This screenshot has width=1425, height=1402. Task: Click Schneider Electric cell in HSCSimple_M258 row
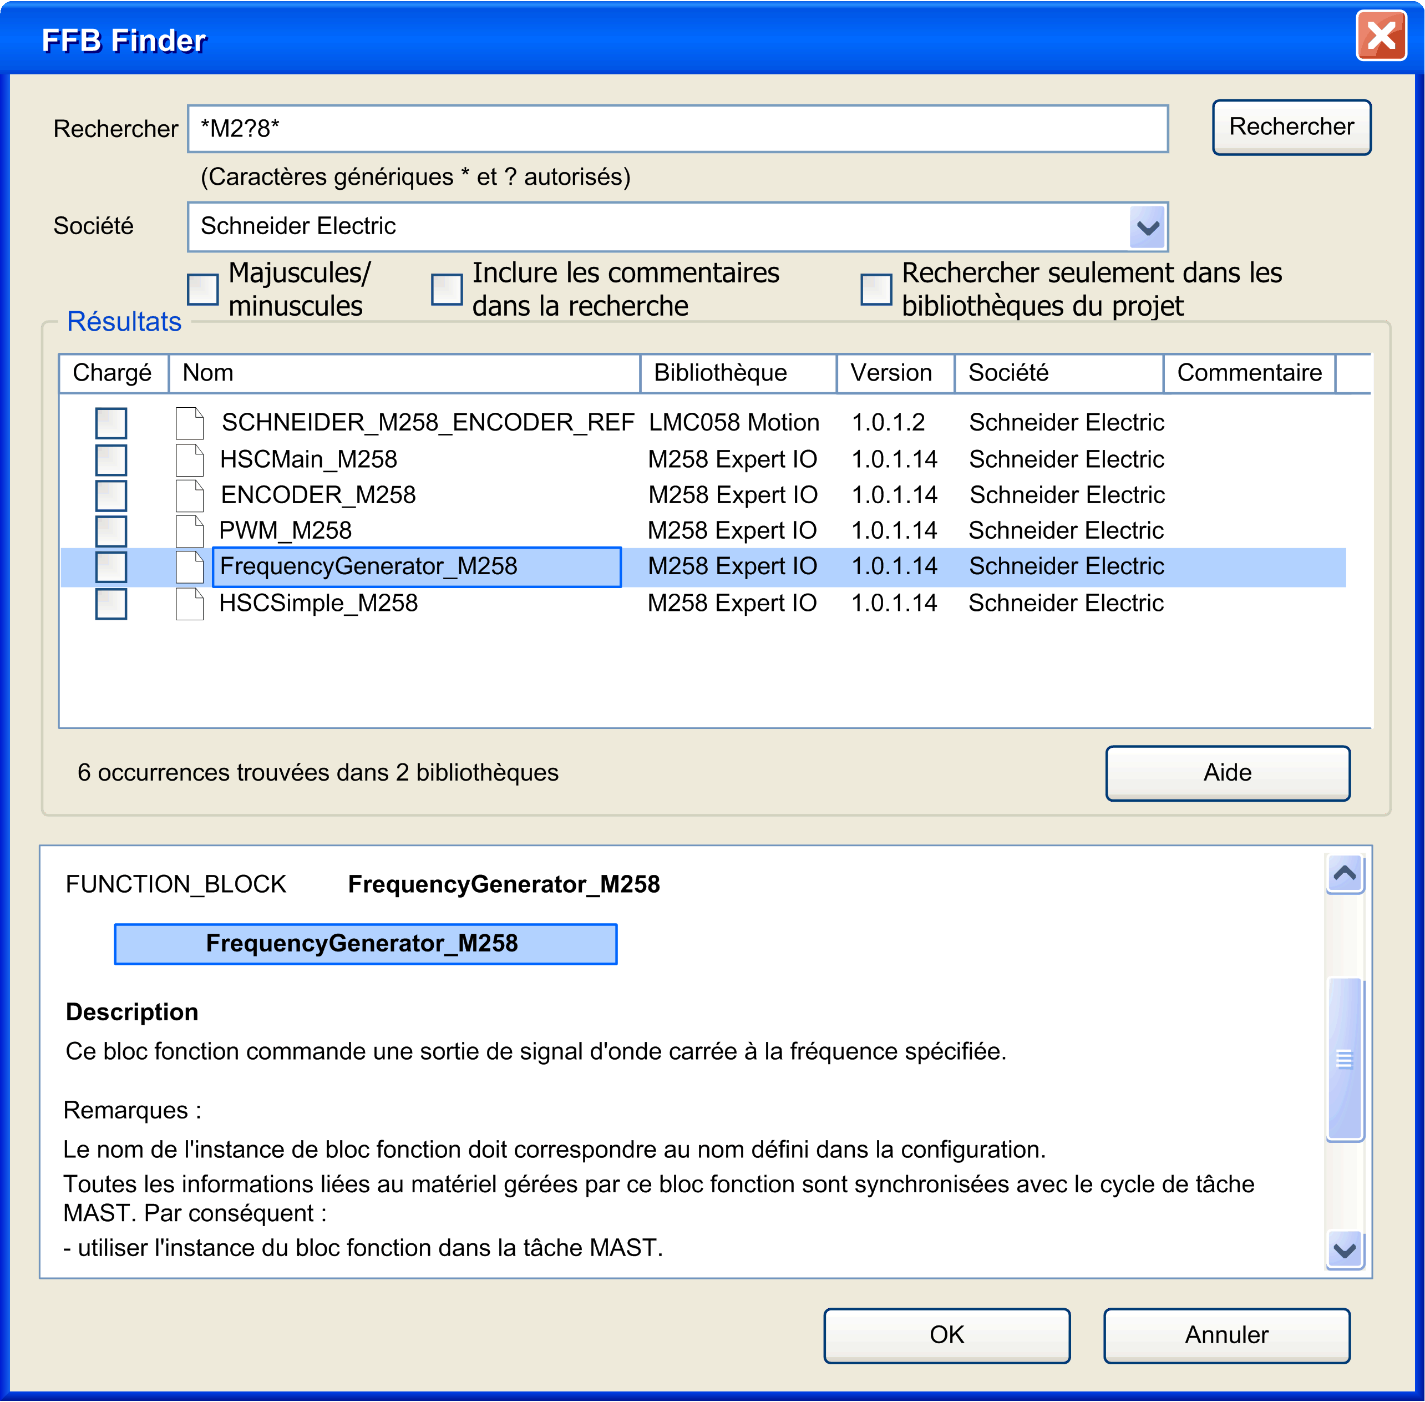[1066, 603]
